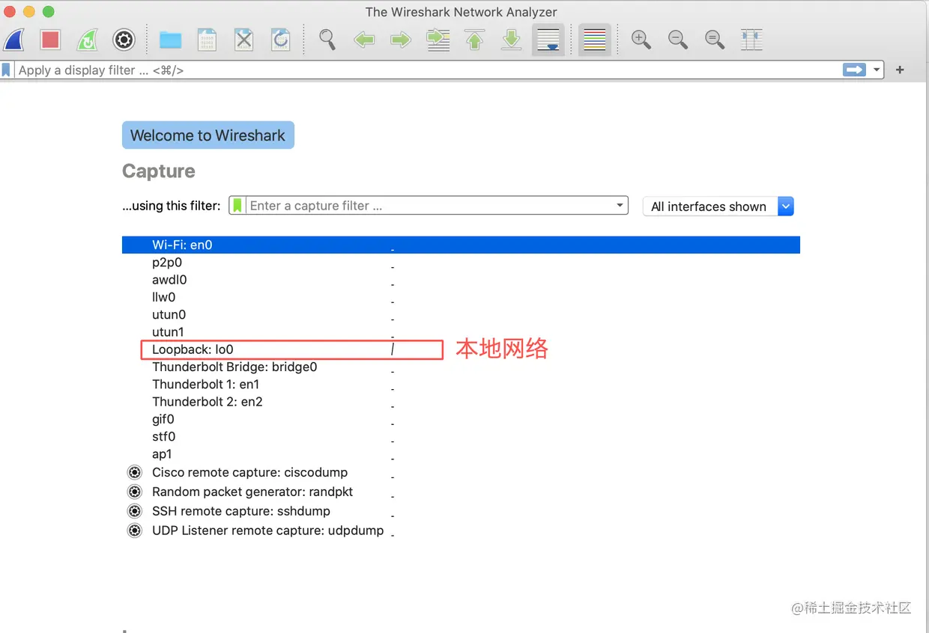Stop capturing packets with the red square
Screen dimensions: 929x633
tap(50, 40)
